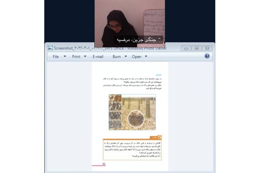
Task: Minimize the Windows Photo Viewer window
Action: click(x=186, y=48)
